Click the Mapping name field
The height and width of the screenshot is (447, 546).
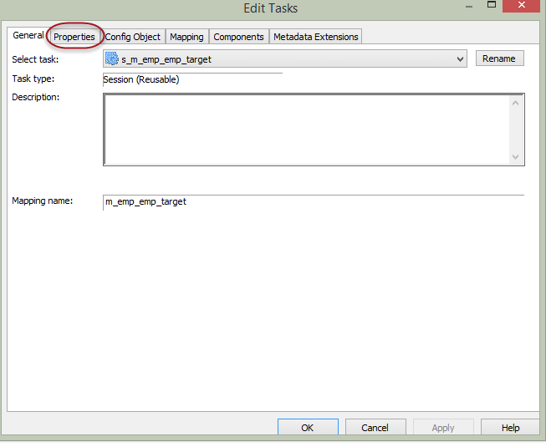coord(313,201)
